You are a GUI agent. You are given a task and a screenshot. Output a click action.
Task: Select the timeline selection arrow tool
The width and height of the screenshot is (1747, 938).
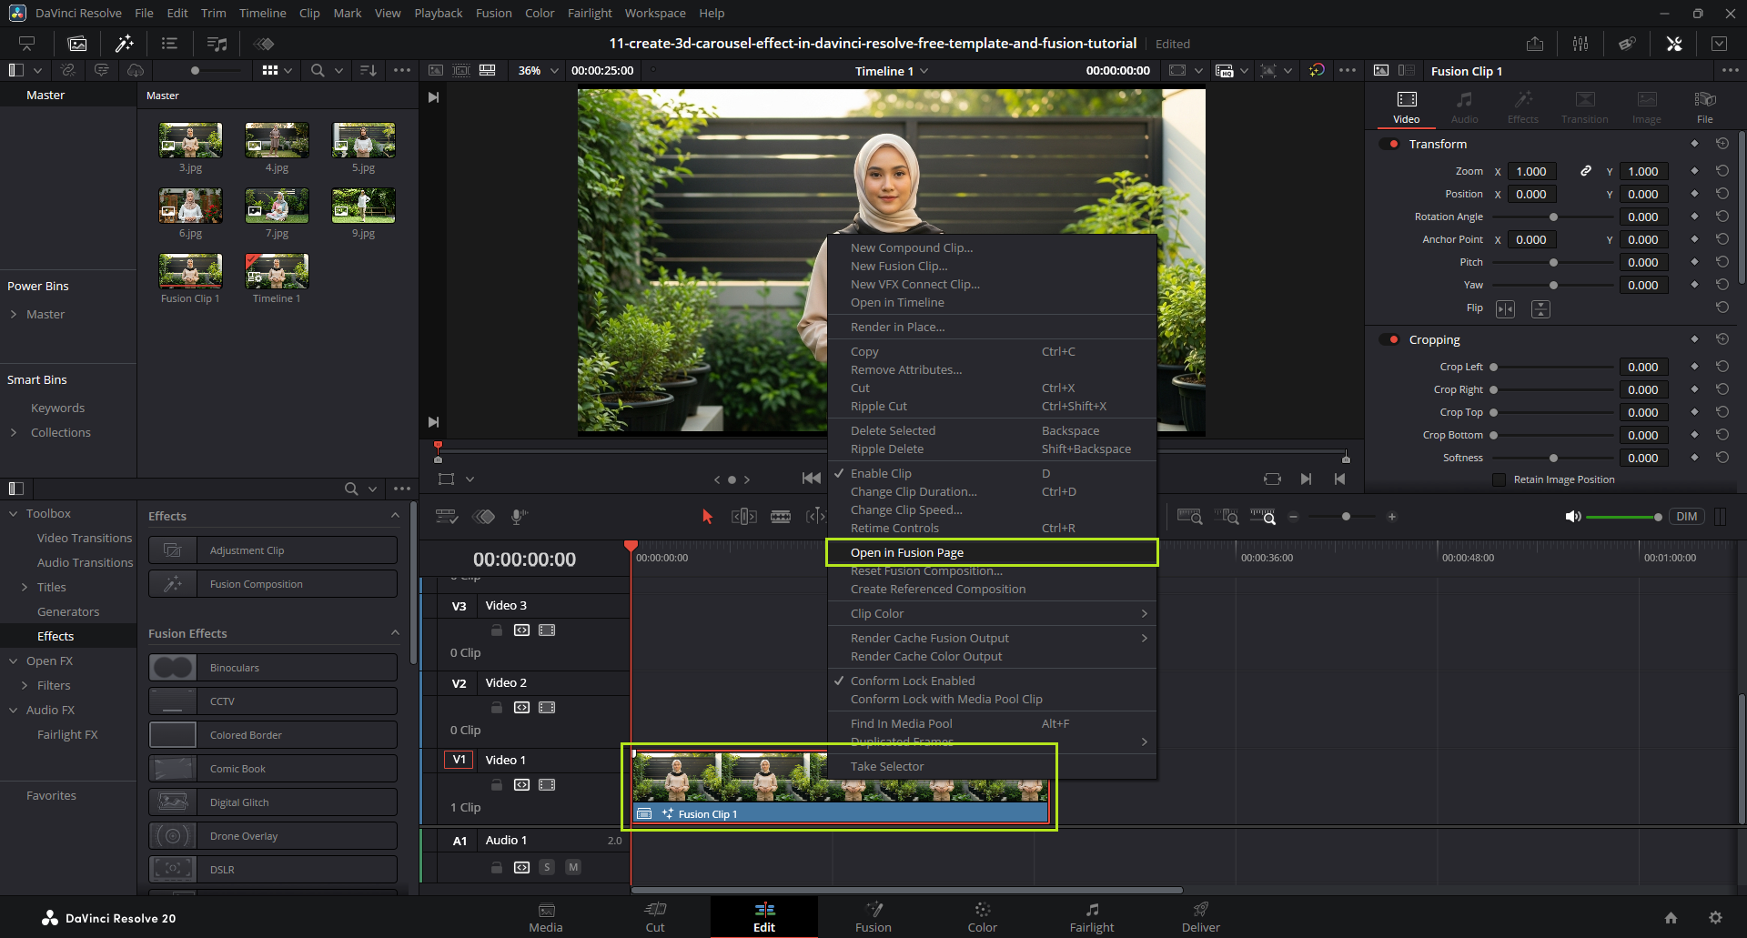point(707,517)
